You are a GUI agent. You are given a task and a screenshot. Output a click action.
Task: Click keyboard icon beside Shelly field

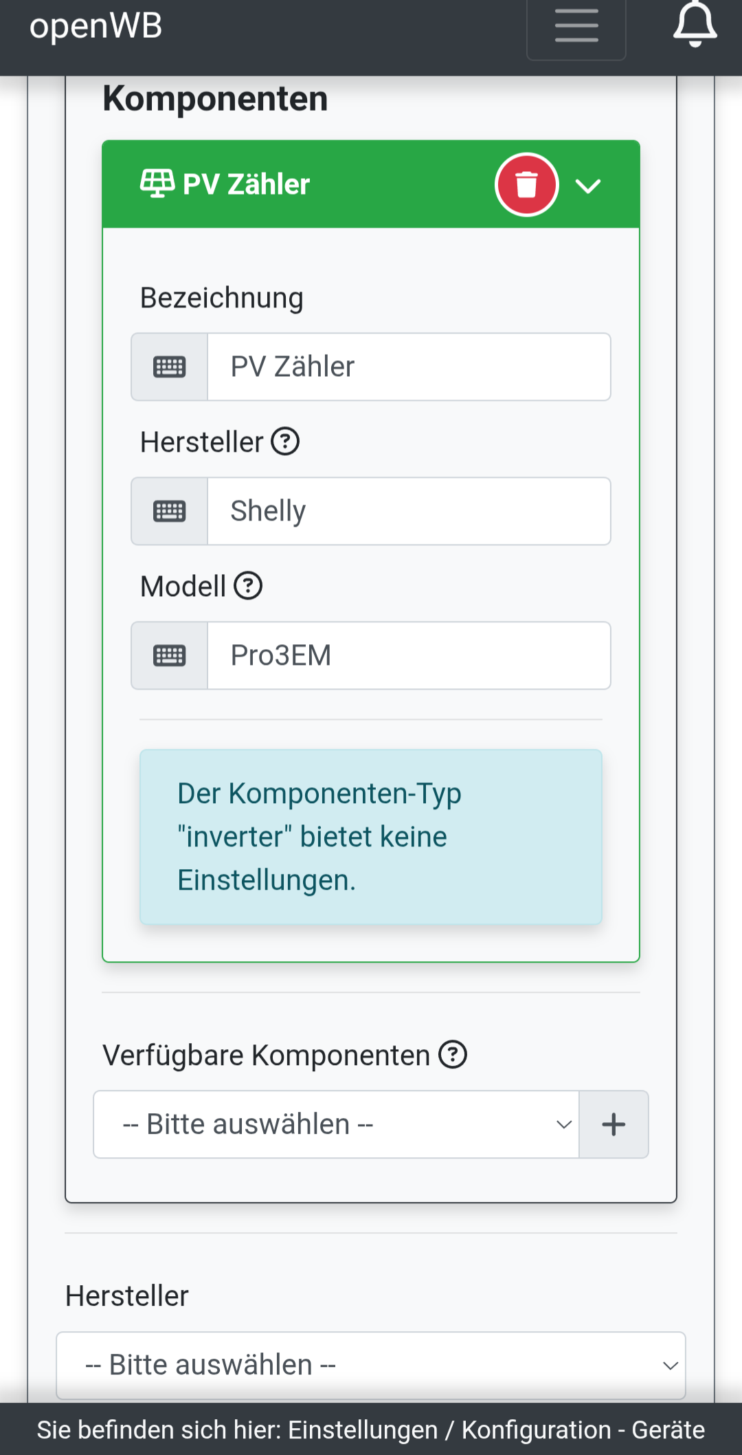170,512
